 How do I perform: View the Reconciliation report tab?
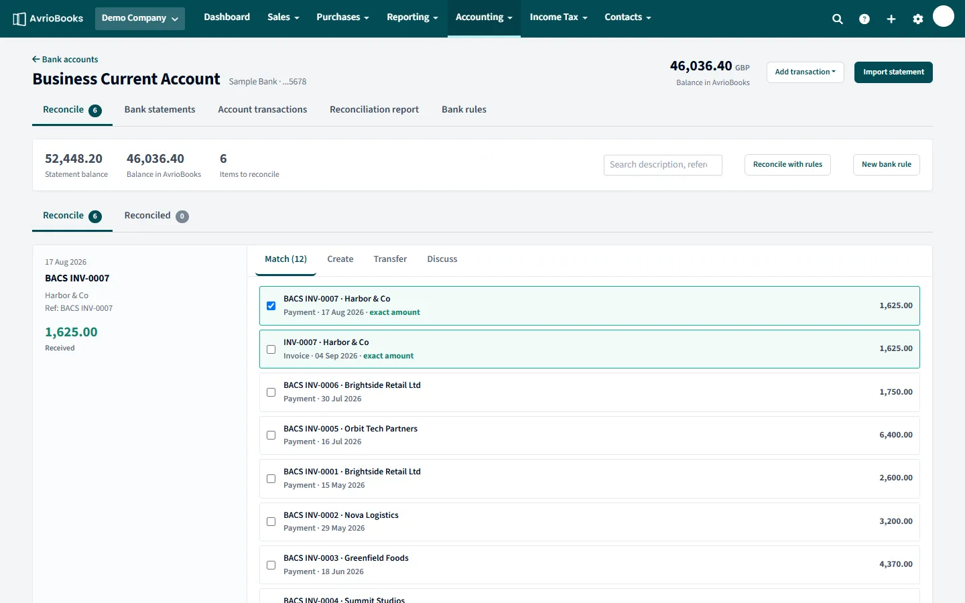pos(374,110)
